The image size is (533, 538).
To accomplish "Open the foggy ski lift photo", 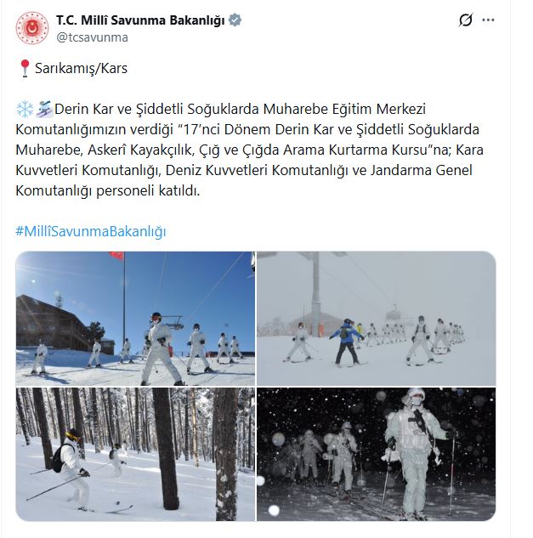I will coord(377,319).
